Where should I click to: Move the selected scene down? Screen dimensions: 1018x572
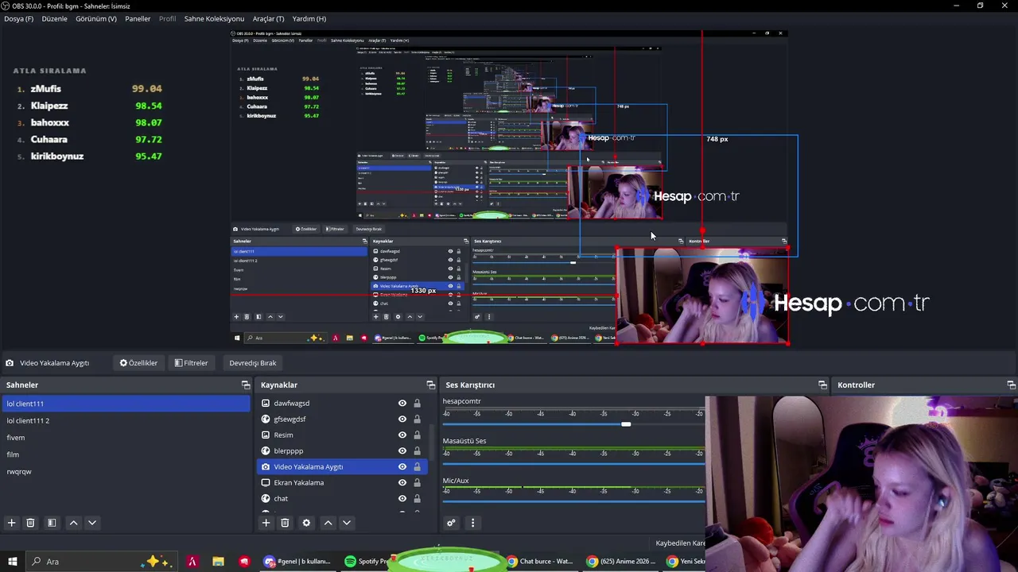(92, 523)
